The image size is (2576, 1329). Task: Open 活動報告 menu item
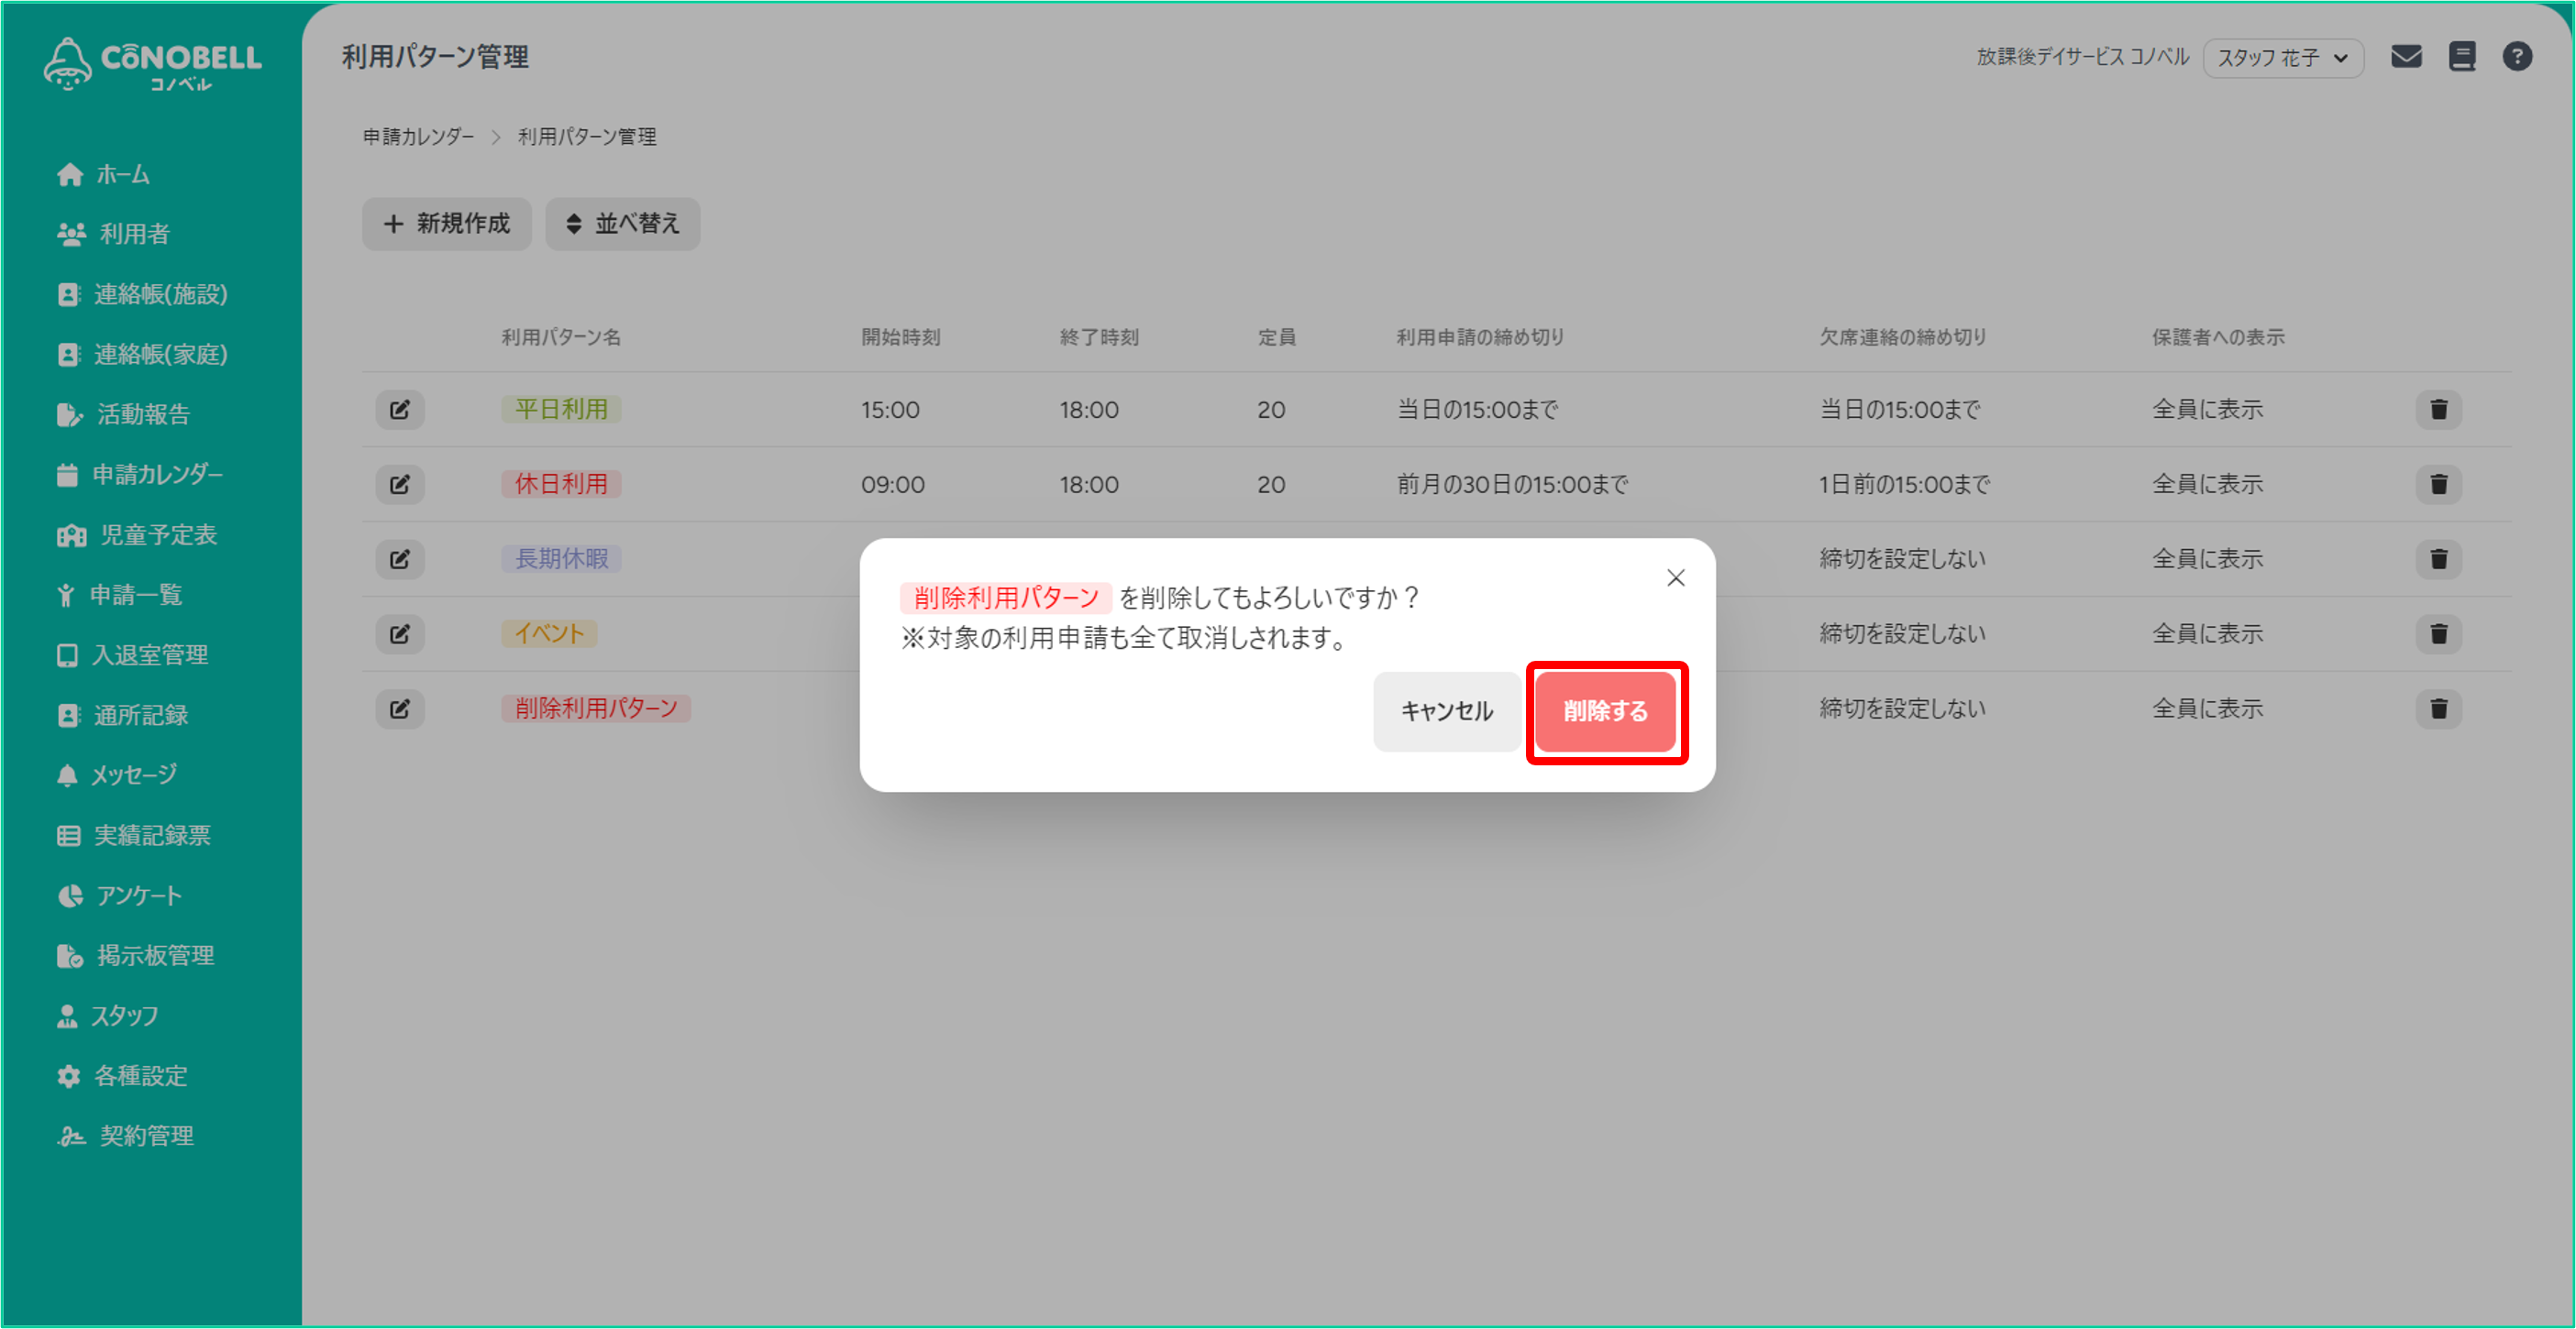click(x=124, y=413)
